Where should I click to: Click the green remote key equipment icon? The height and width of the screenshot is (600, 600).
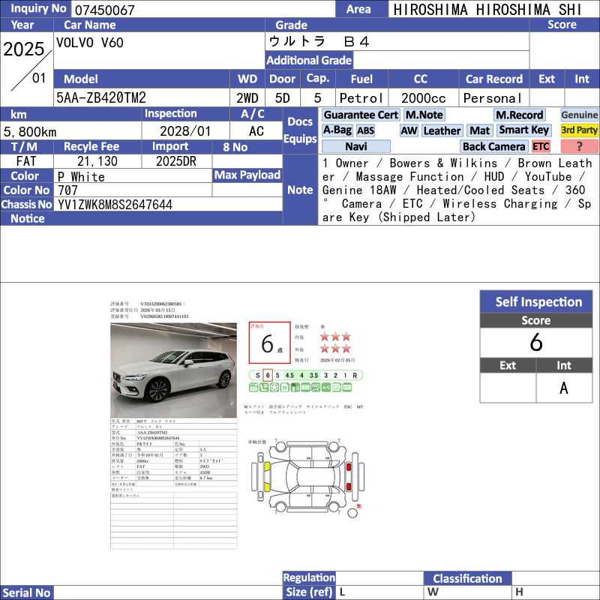coord(295,387)
